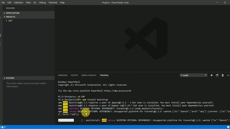Click the "Windows PowerShell" terminal line
This screenshot has width=230, height=129.
point(69,82)
